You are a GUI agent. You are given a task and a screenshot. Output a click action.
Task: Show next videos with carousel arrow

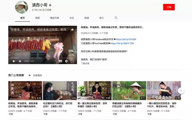pyautogui.click(x=181, y=91)
